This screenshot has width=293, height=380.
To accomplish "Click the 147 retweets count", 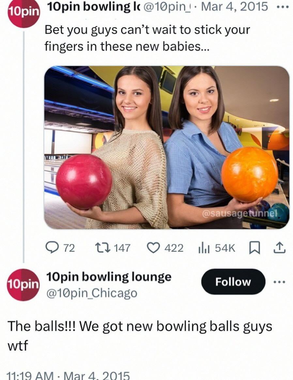I will [122, 248].
